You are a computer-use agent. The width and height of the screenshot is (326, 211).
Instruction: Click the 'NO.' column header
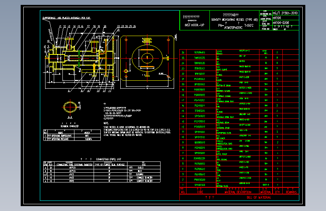183,192
